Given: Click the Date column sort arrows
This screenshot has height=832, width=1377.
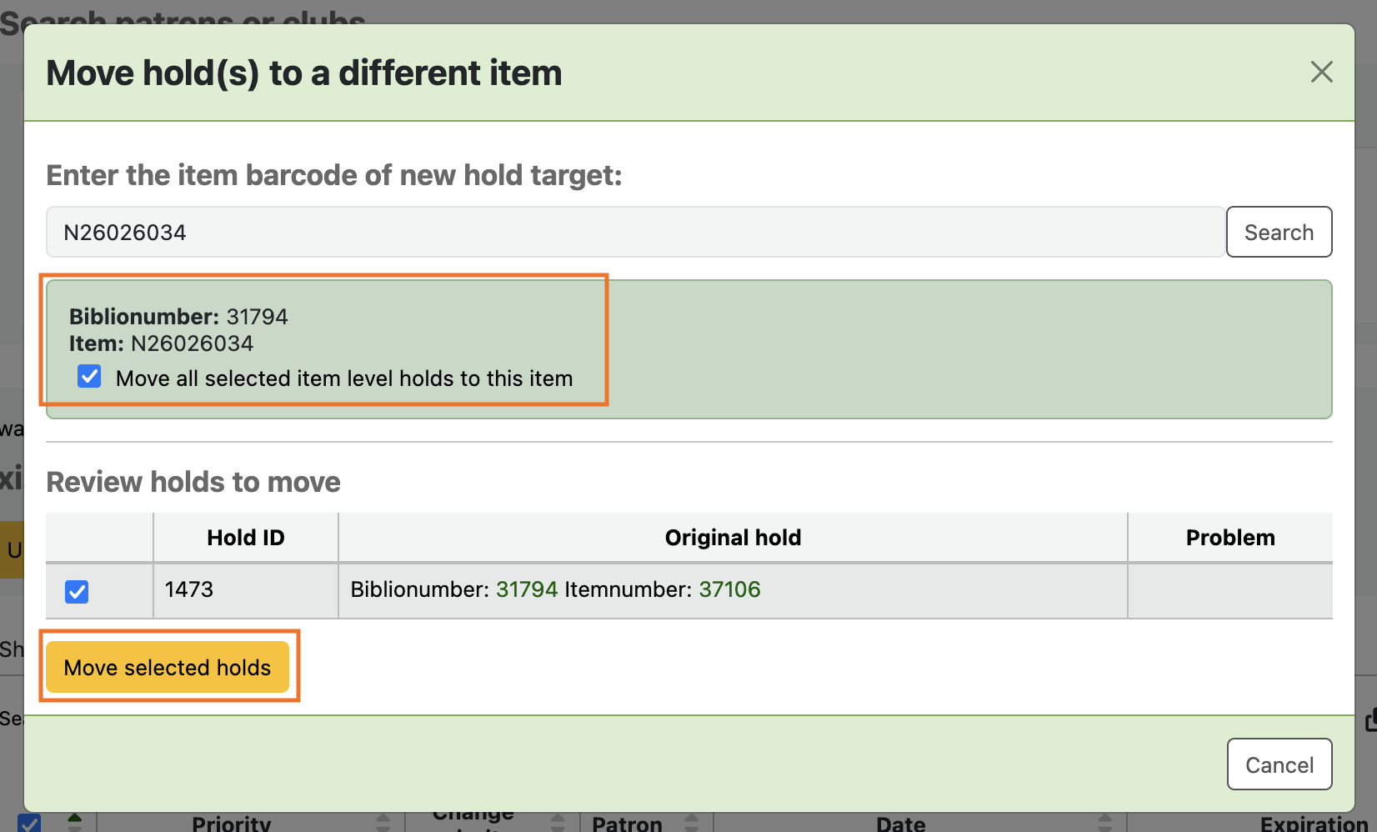Looking at the screenshot, I should tap(1104, 823).
